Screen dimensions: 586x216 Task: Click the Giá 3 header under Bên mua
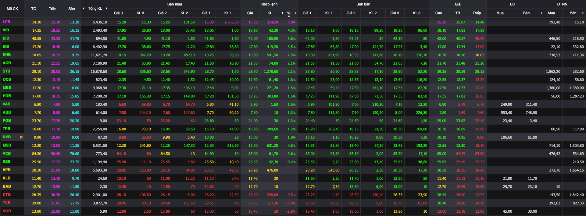pos(118,13)
